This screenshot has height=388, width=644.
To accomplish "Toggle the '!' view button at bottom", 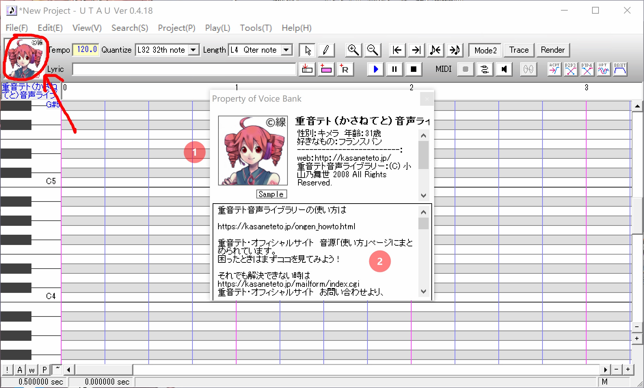I will tap(7, 370).
